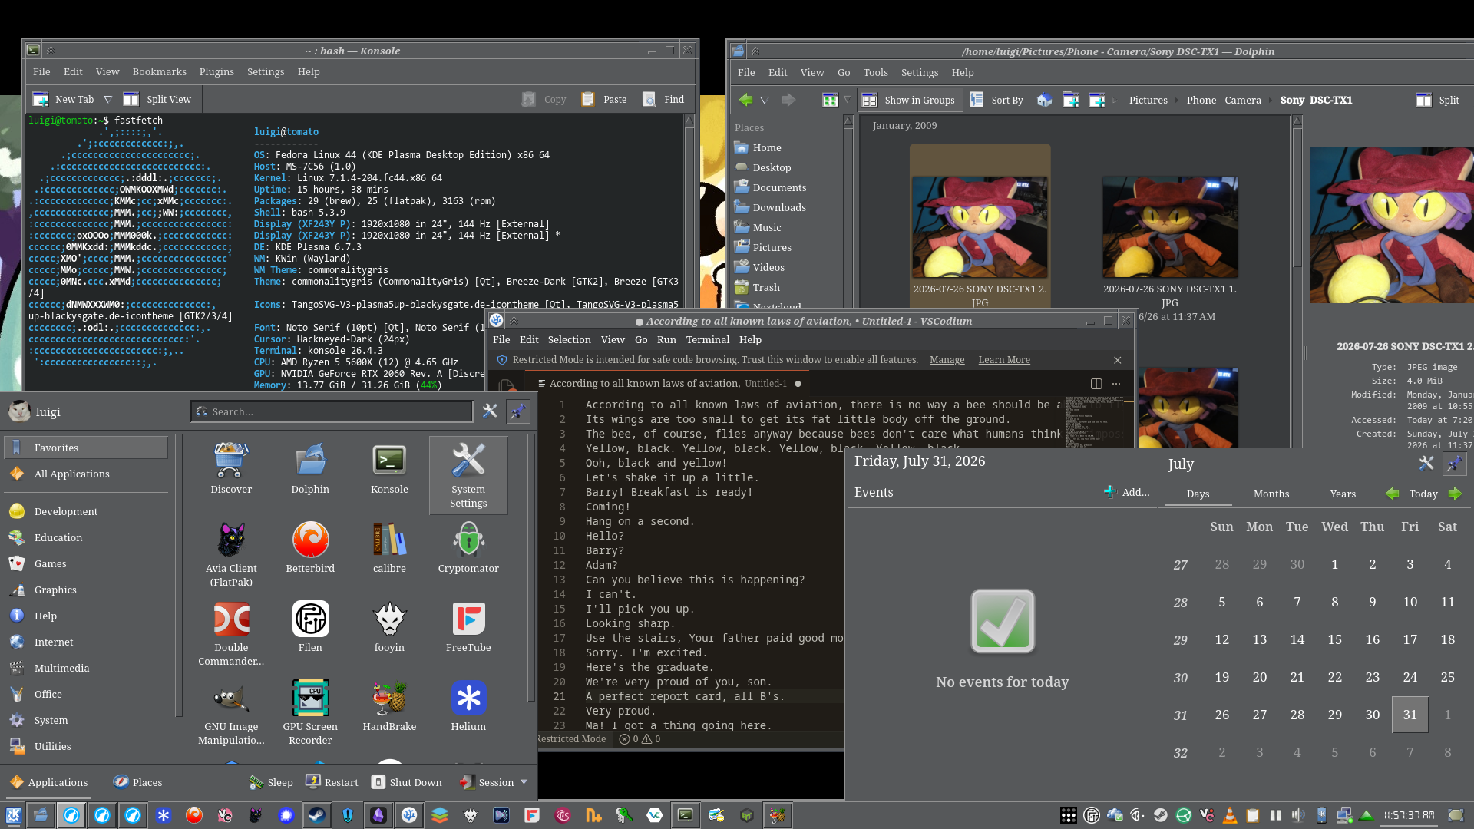The width and height of the screenshot is (1474, 829).
Task: Open the Selection menu in VSCodium
Action: tap(569, 339)
